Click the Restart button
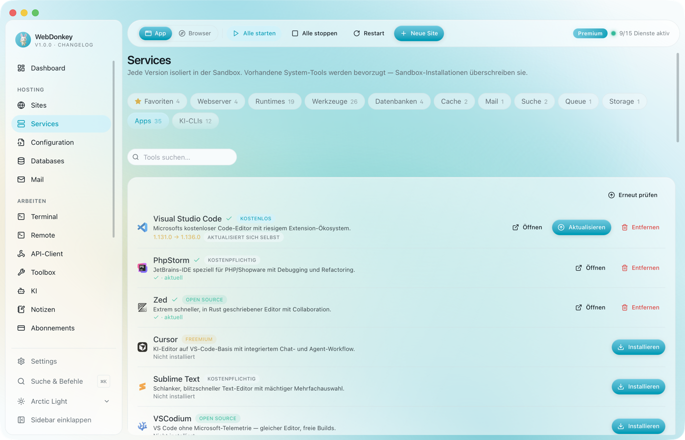 point(369,33)
